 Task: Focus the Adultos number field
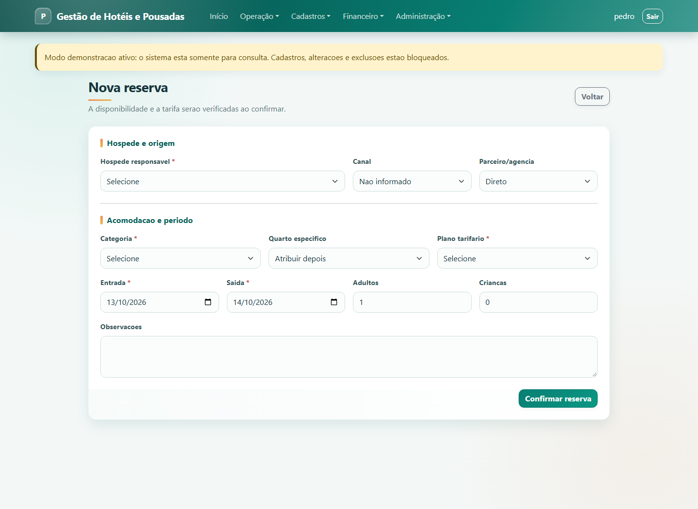(412, 302)
